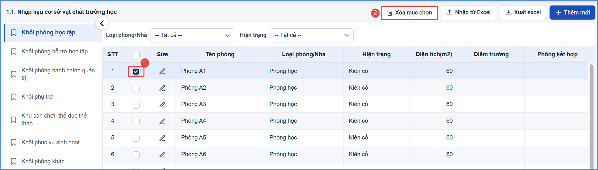Click pencil edit icon for Phòng A2
598x170 pixels.
tap(162, 88)
